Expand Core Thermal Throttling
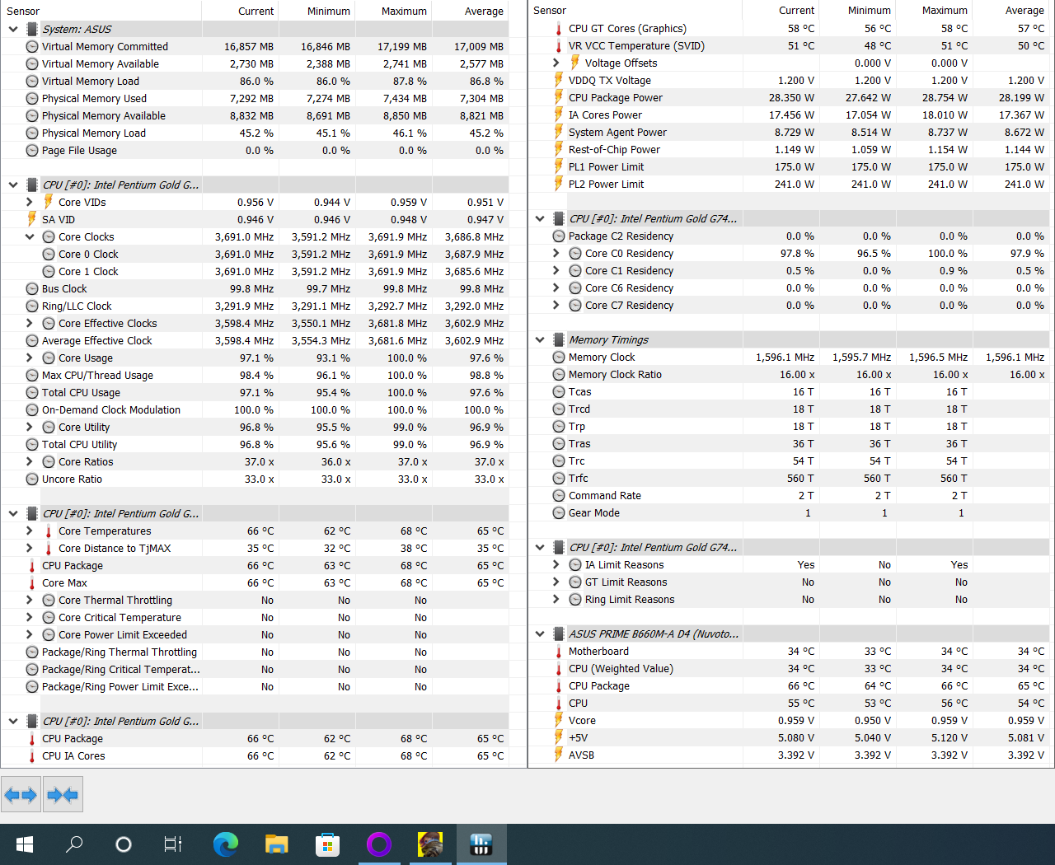Screen dimensions: 1055x865 [x=30, y=600]
